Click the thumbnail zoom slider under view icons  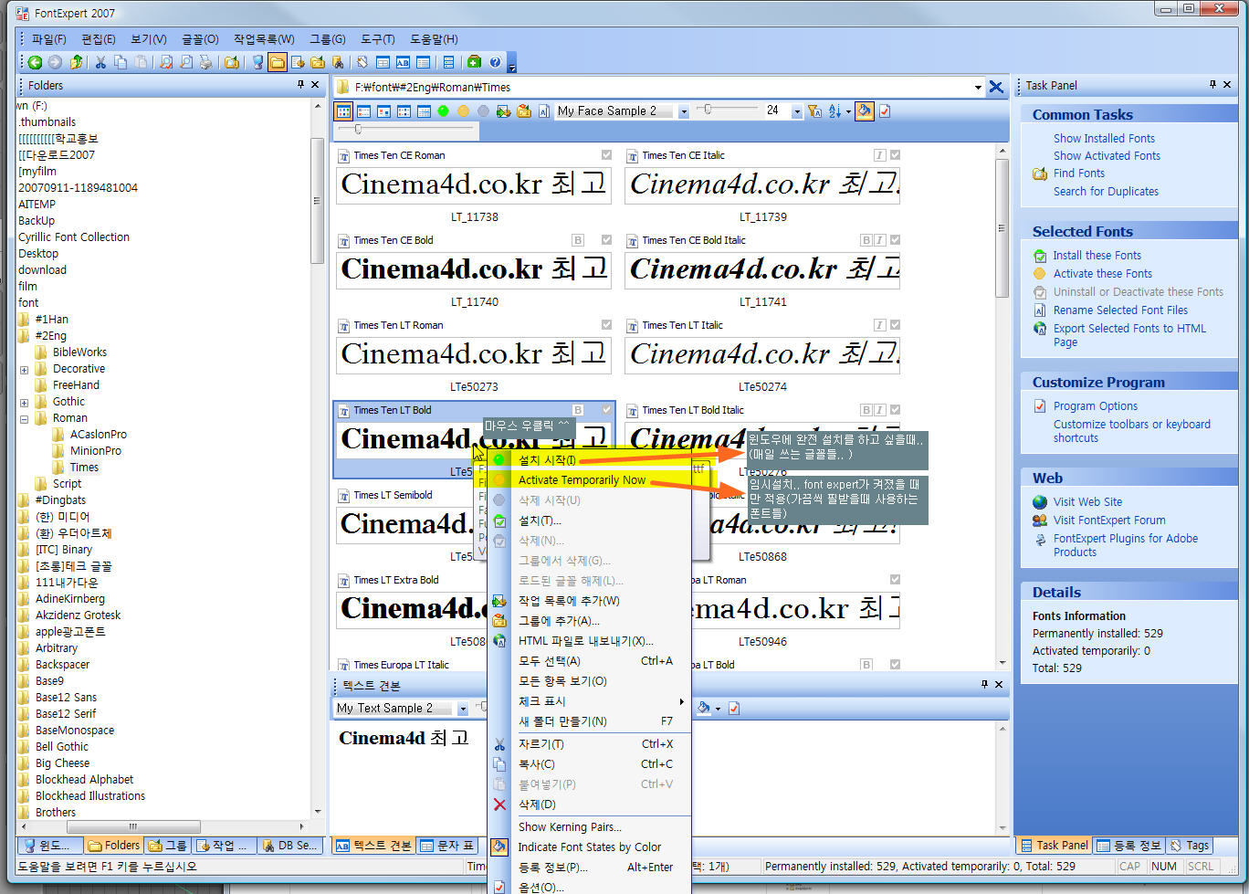point(405,130)
